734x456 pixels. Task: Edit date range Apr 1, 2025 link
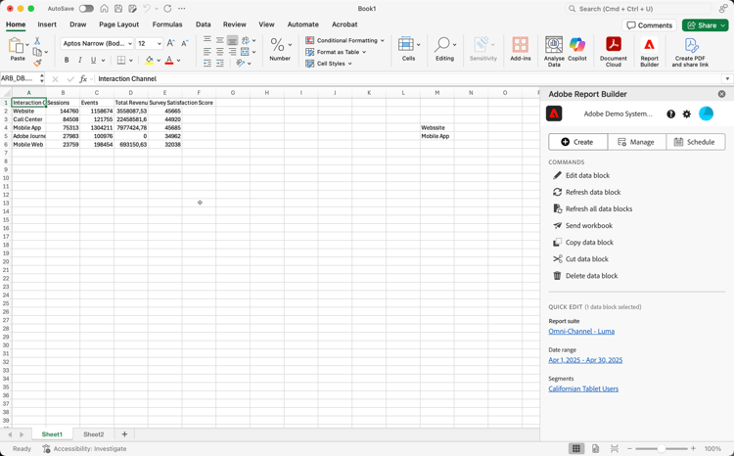point(585,360)
